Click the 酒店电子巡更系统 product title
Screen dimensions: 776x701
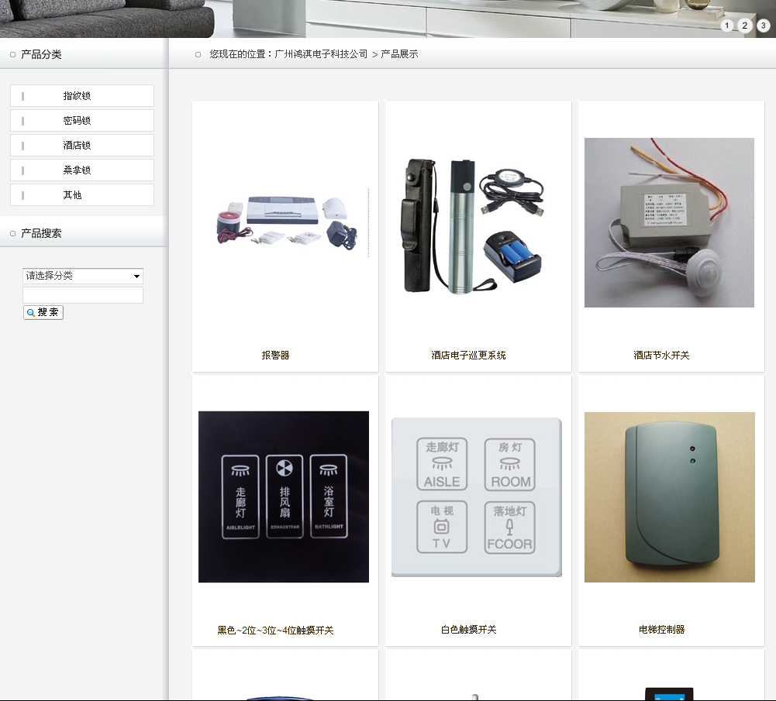pos(468,356)
